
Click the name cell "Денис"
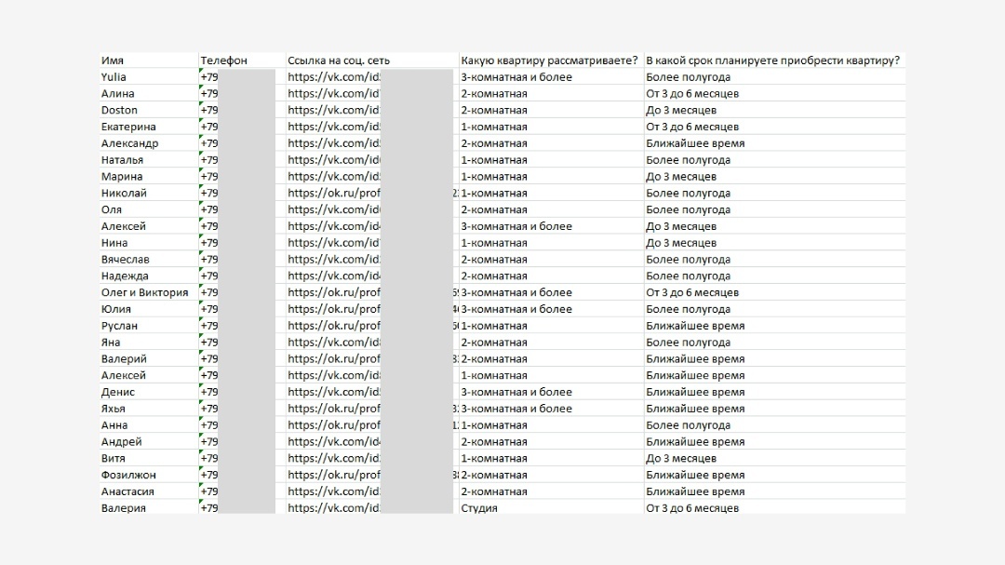tap(149, 392)
